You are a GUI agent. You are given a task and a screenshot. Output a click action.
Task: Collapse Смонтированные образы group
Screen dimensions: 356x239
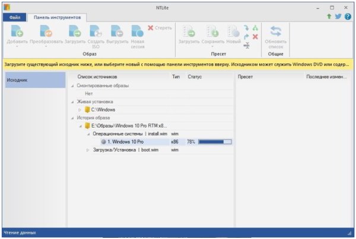pos(72,86)
